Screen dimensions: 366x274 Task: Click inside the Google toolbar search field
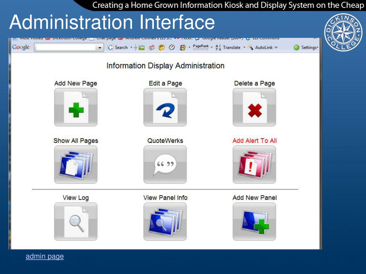click(66, 48)
